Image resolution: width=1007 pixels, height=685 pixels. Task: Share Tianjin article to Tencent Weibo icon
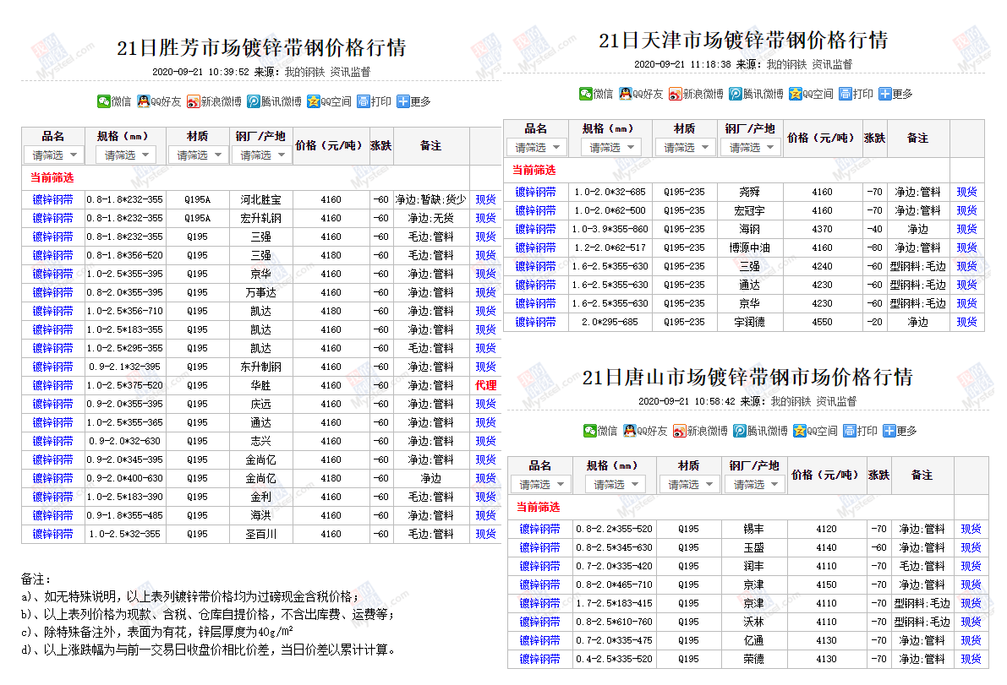pos(736,94)
